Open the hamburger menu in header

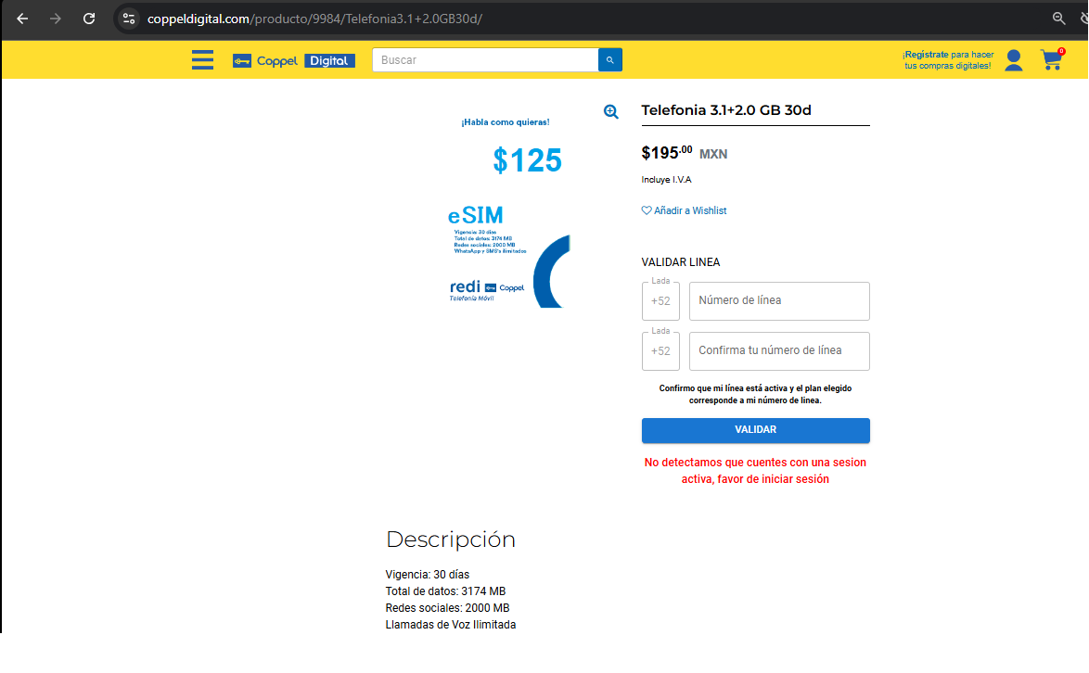[202, 59]
